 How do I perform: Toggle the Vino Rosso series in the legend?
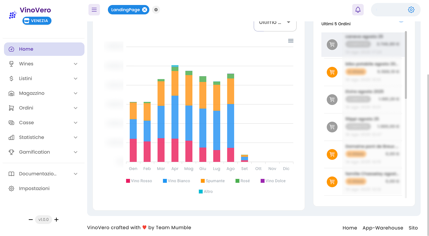tap(141, 181)
